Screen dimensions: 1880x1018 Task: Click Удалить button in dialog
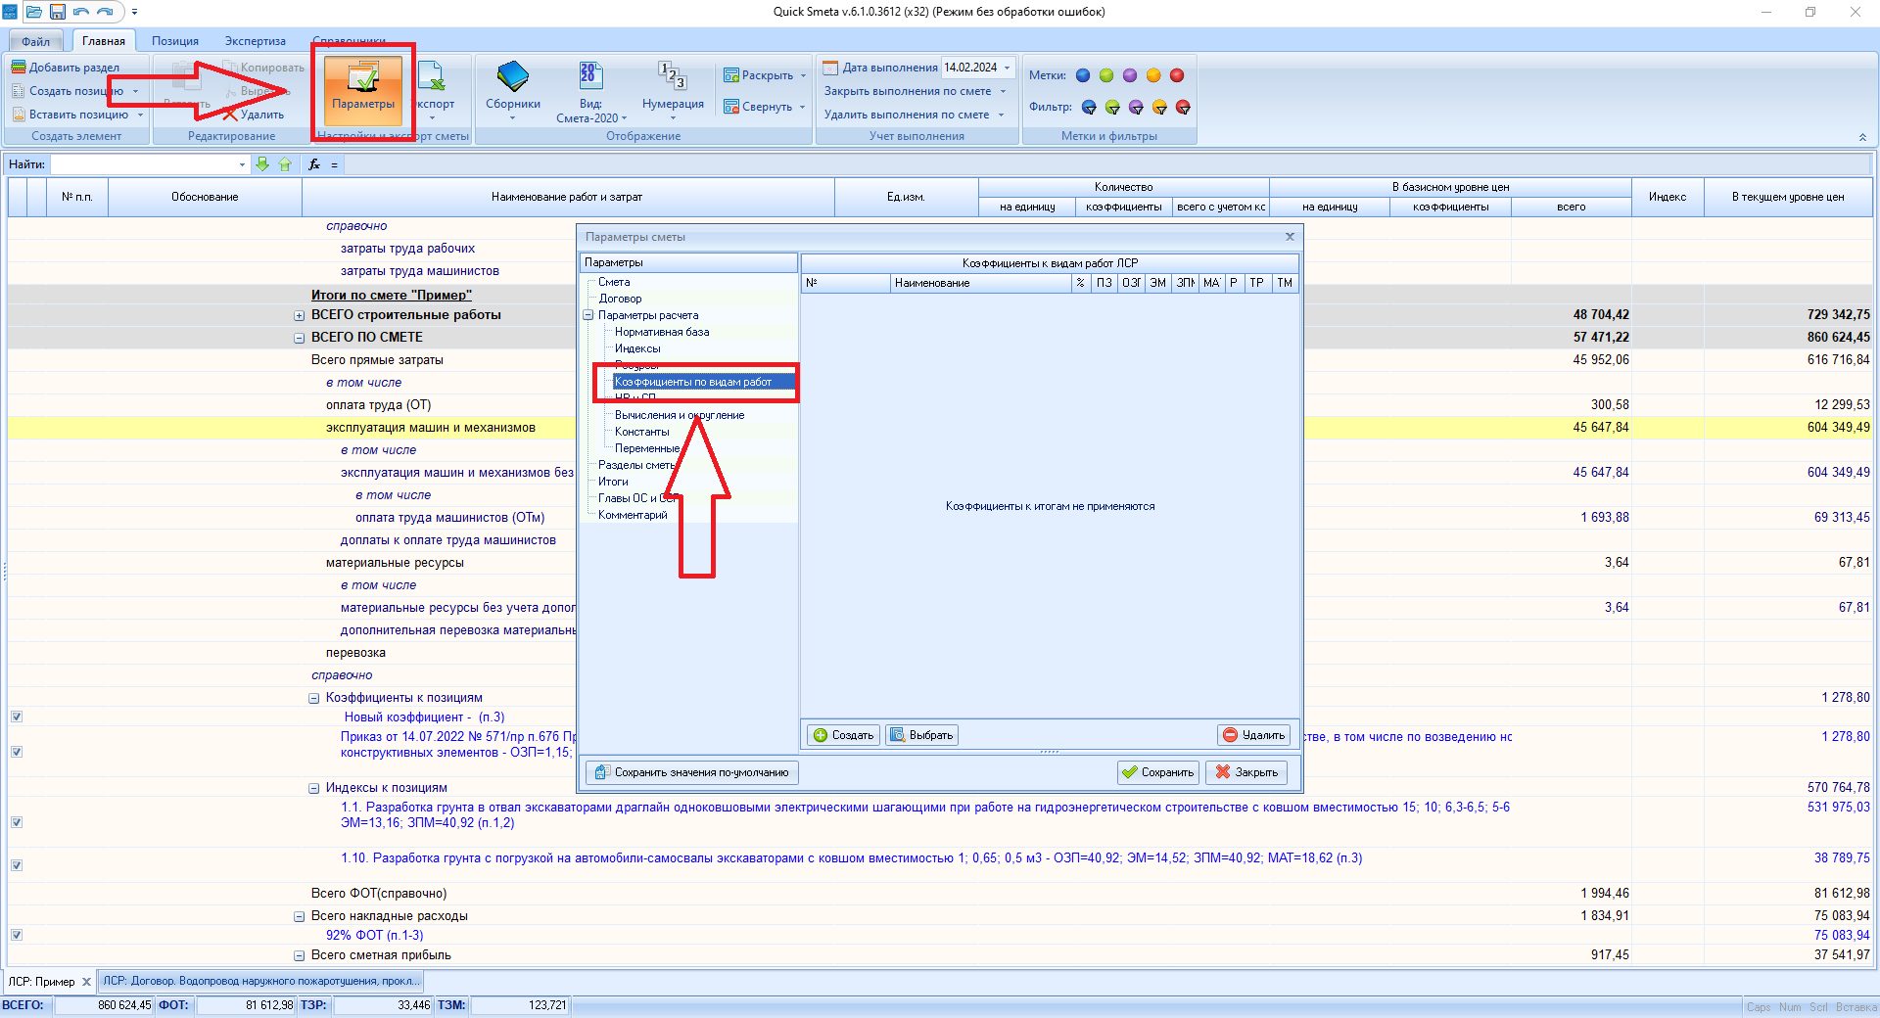coord(1253,735)
